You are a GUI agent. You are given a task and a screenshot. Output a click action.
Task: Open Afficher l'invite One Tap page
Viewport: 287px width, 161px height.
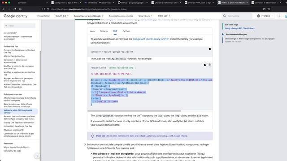click(14, 56)
